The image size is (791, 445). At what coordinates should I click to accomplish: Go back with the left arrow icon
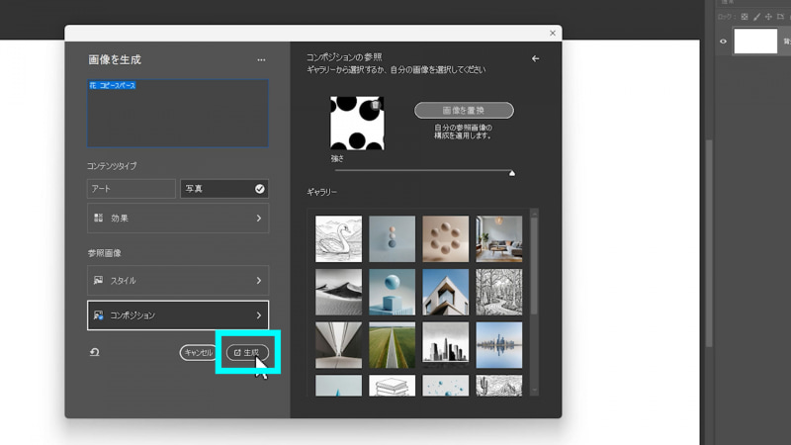click(535, 58)
